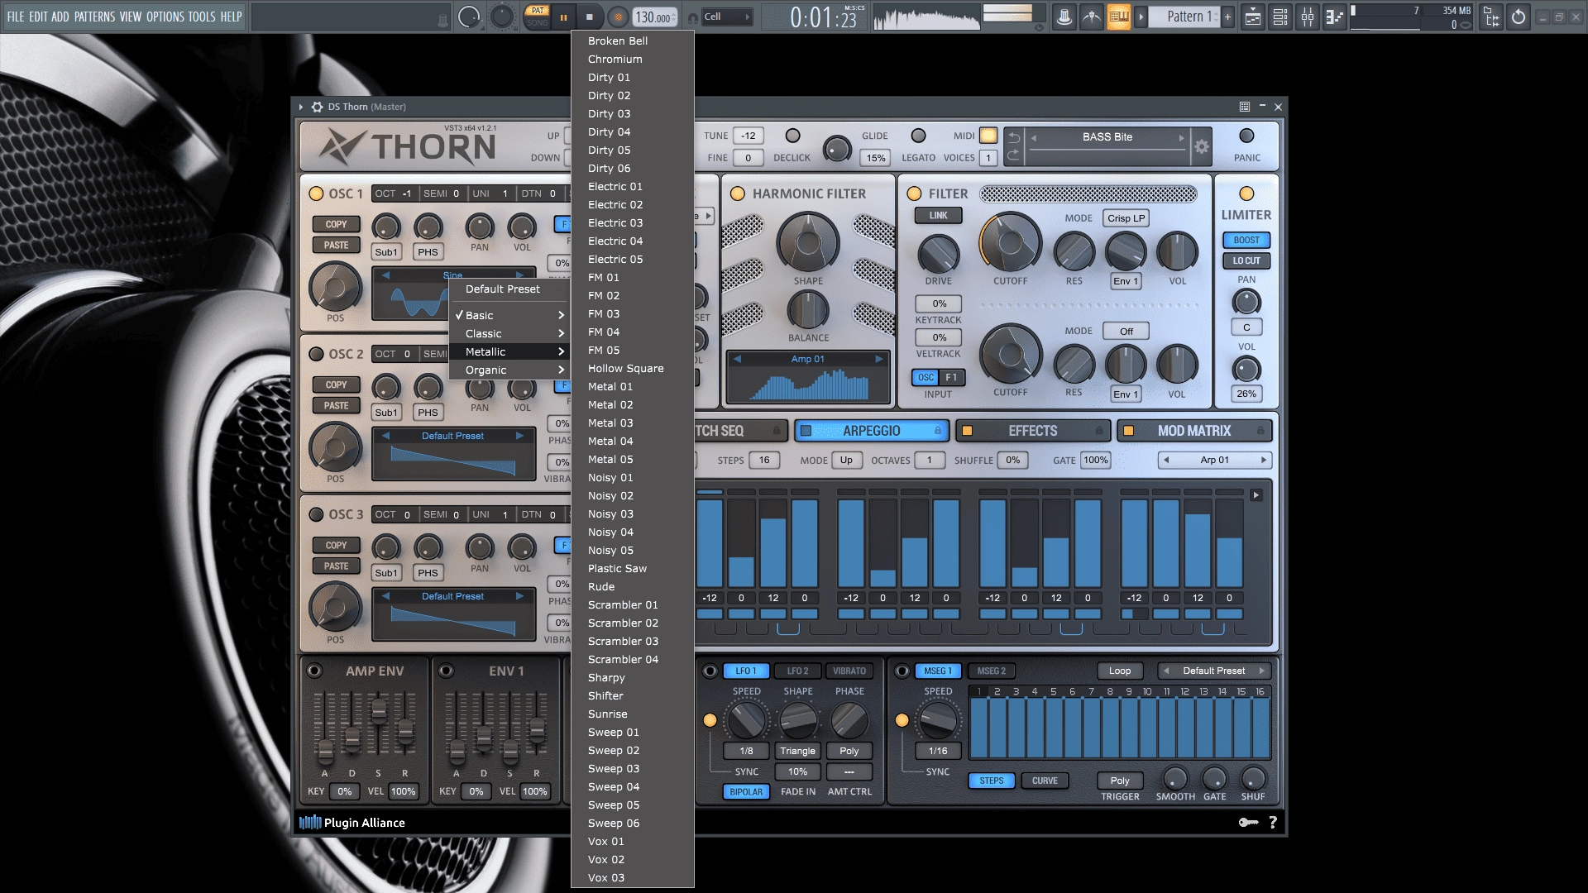Toggle the LEGATO switch

click(918, 136)
